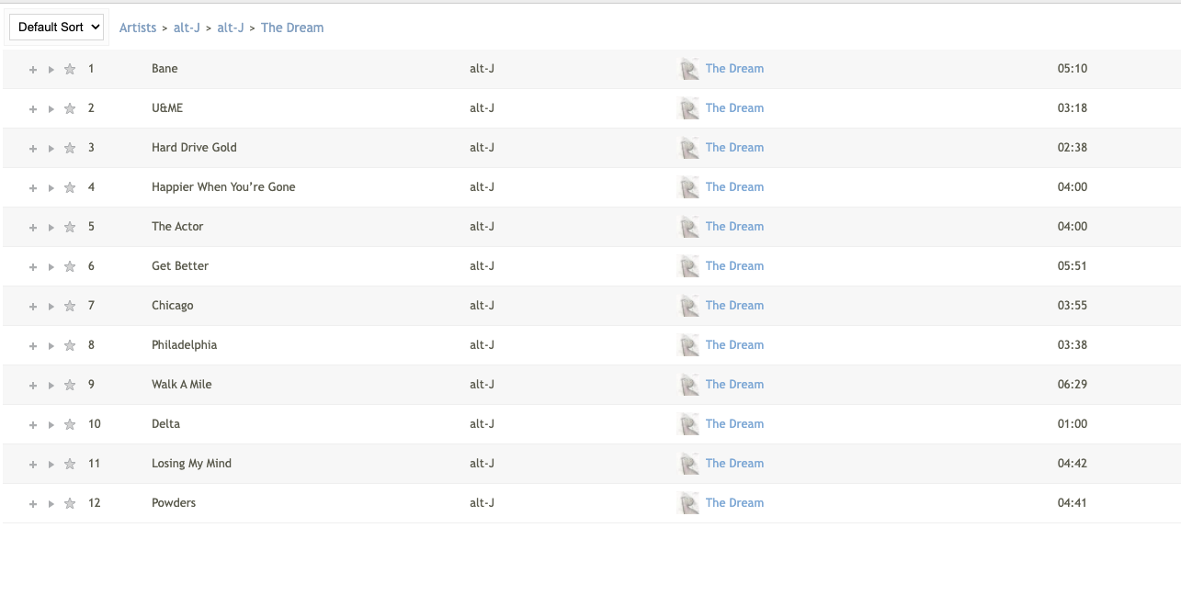Open The Dream album link in Chicago row

(734, 306)
